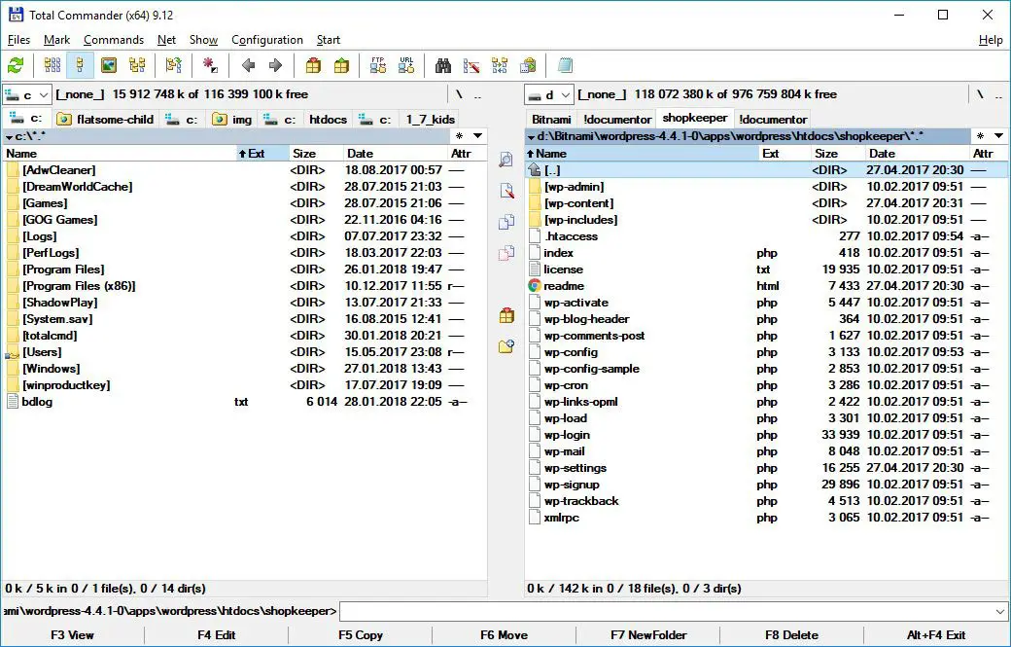Click the Move files icon between panels
1011x647 pixels.
pos(506,253)
